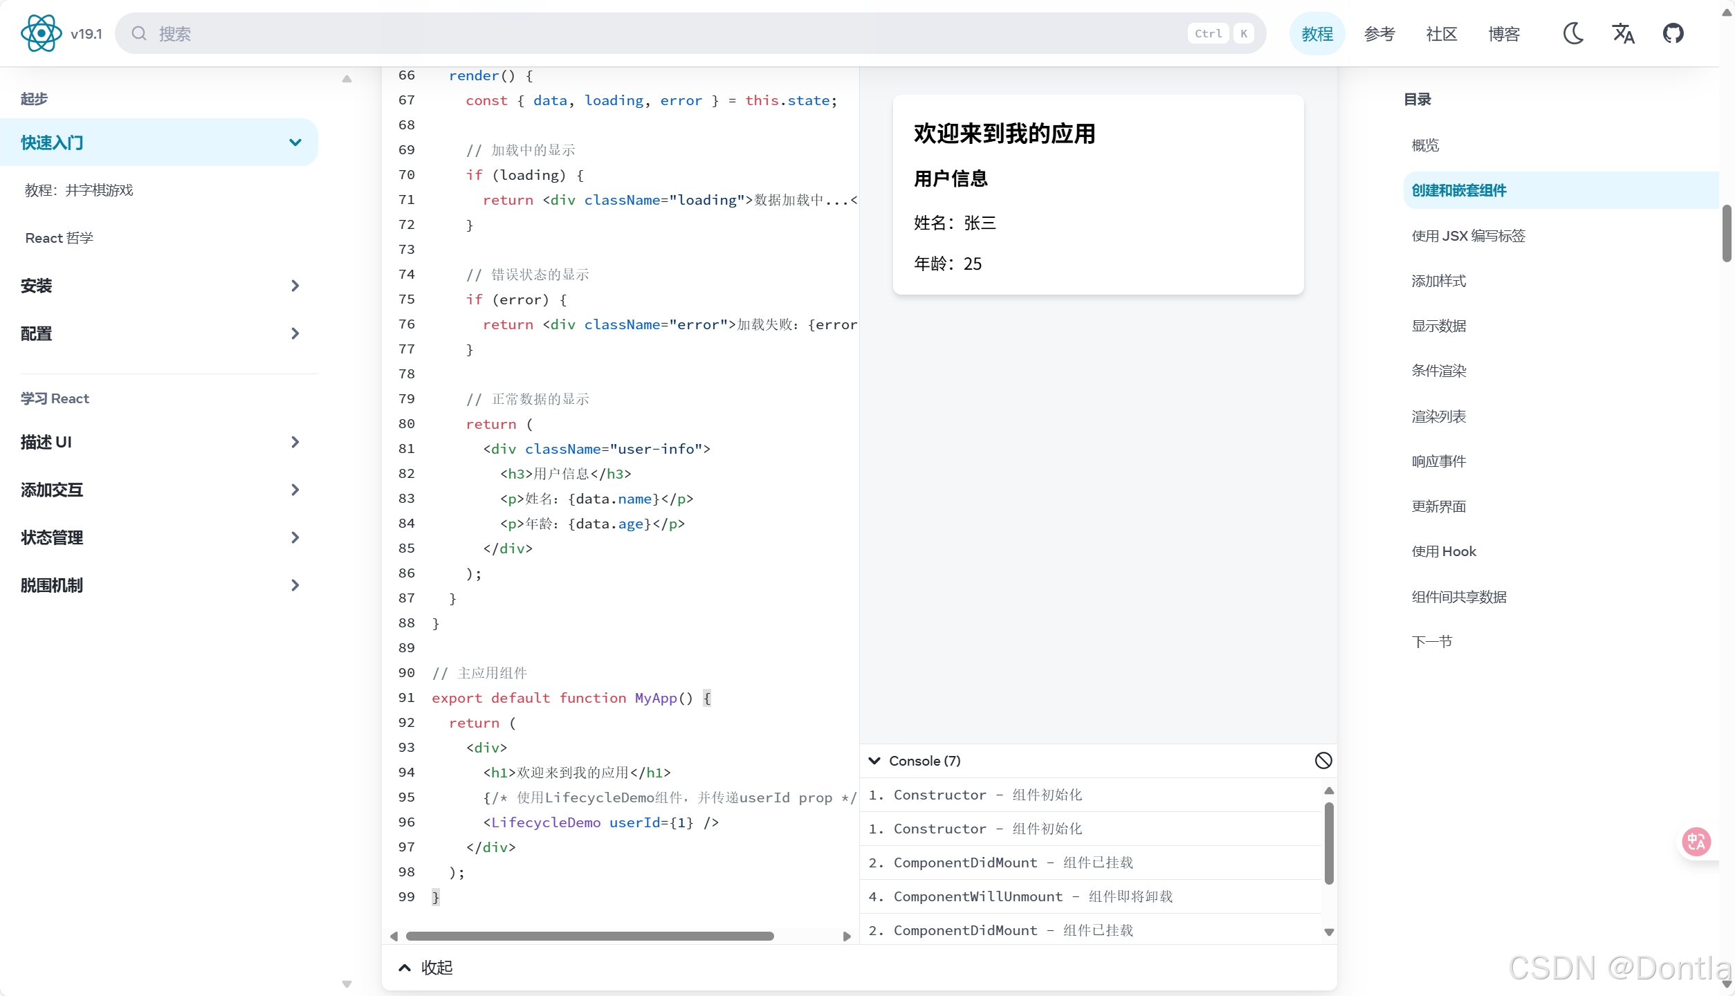Click the CSDN avatar icon near bottom right

(1696, 842)
